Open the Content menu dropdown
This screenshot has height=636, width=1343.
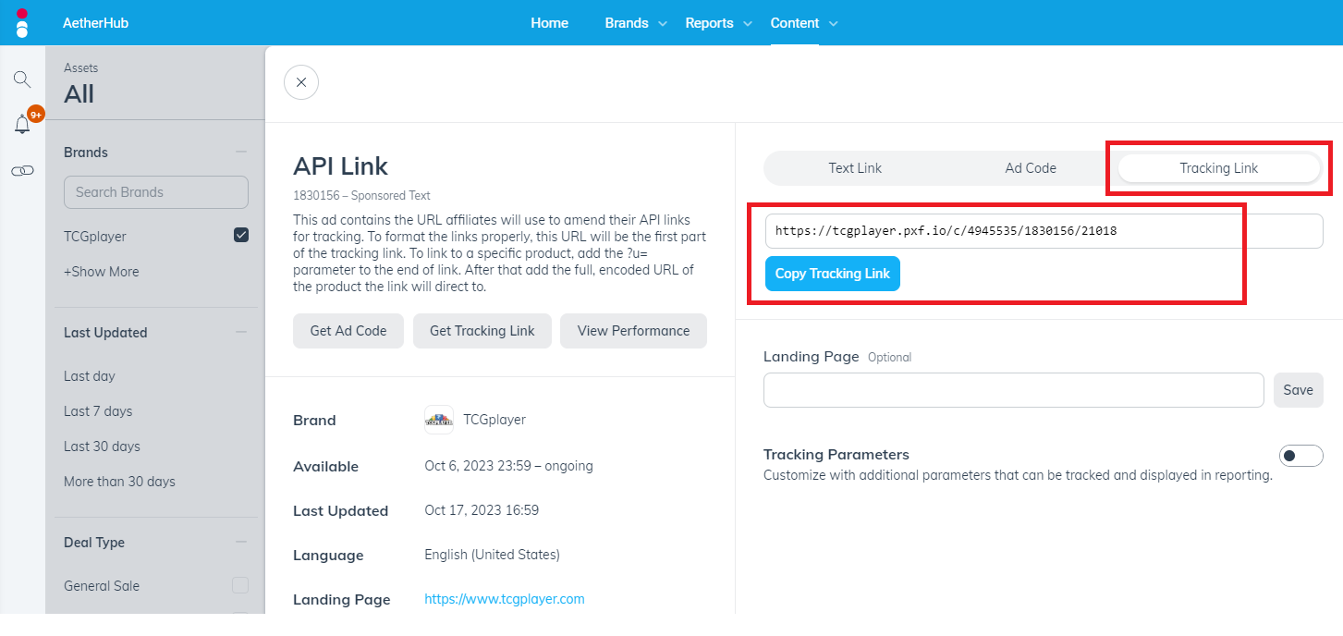click(803, 23)
